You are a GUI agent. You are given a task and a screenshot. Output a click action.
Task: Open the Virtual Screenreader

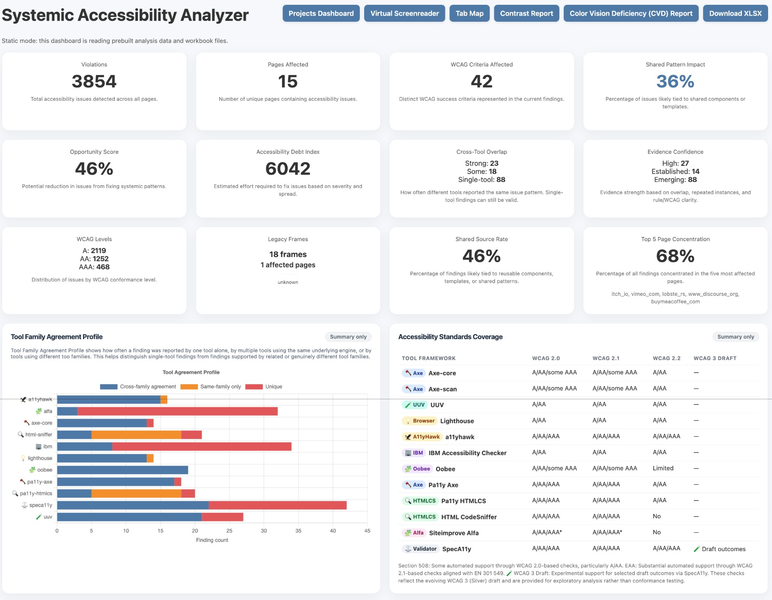tap(405, 14)
